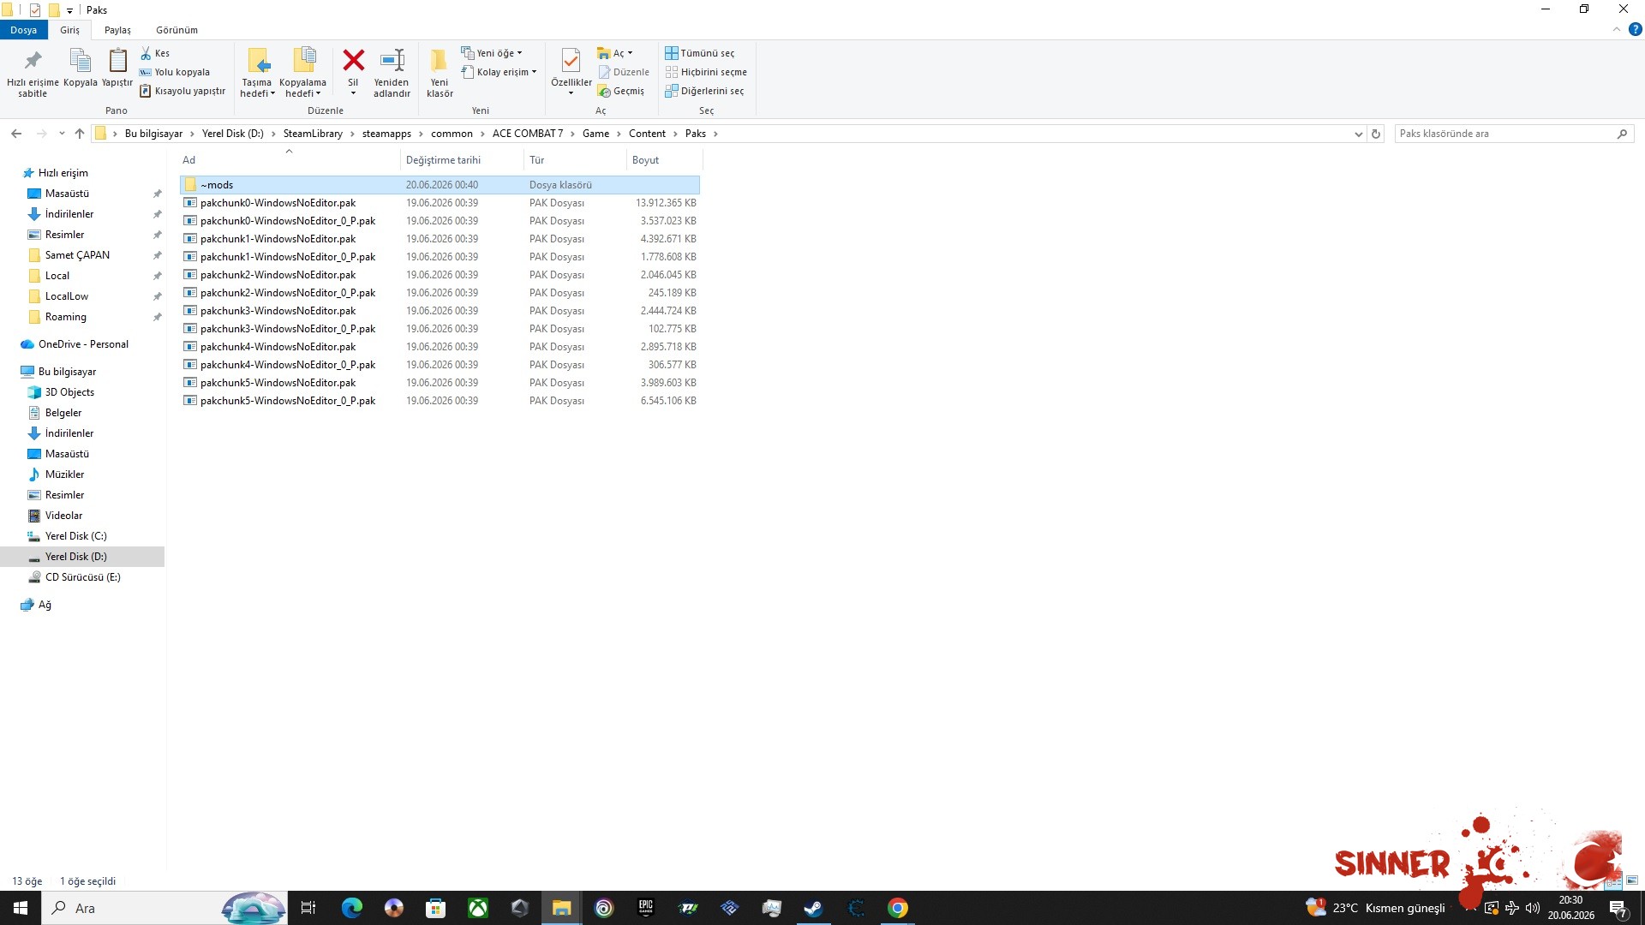Click common in the address path
Screen dimensions: 1645x925
coord(452,134)
